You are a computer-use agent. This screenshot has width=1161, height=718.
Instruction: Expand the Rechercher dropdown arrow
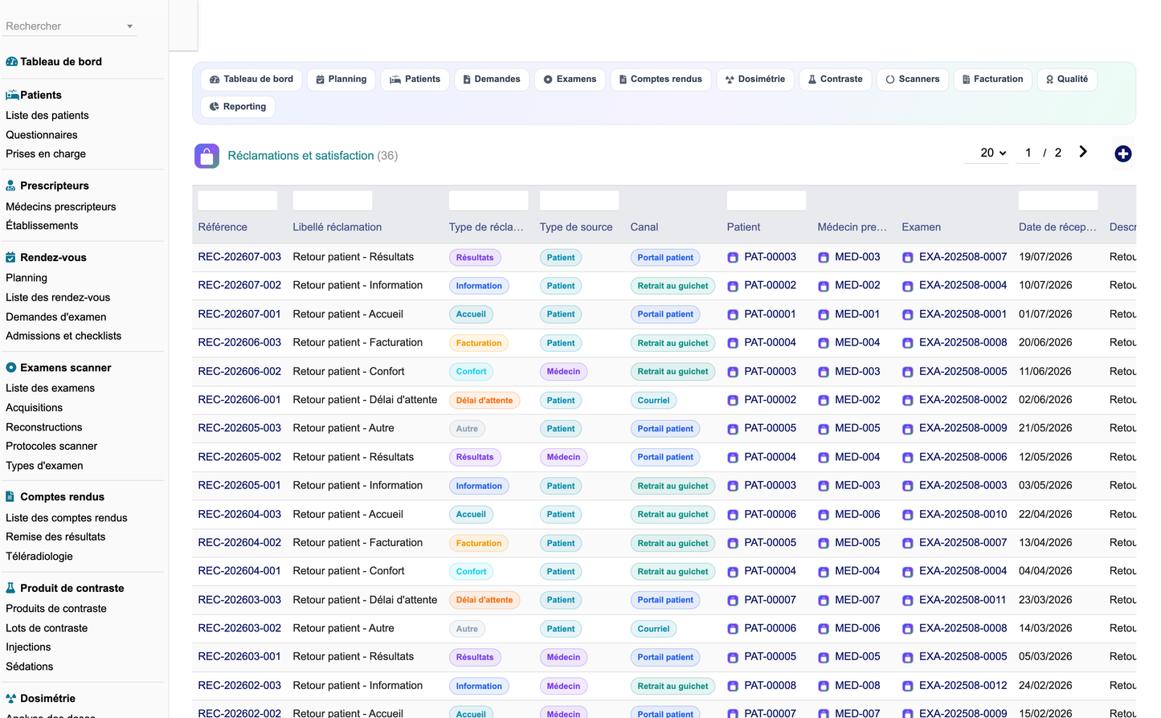pos(129,27)
